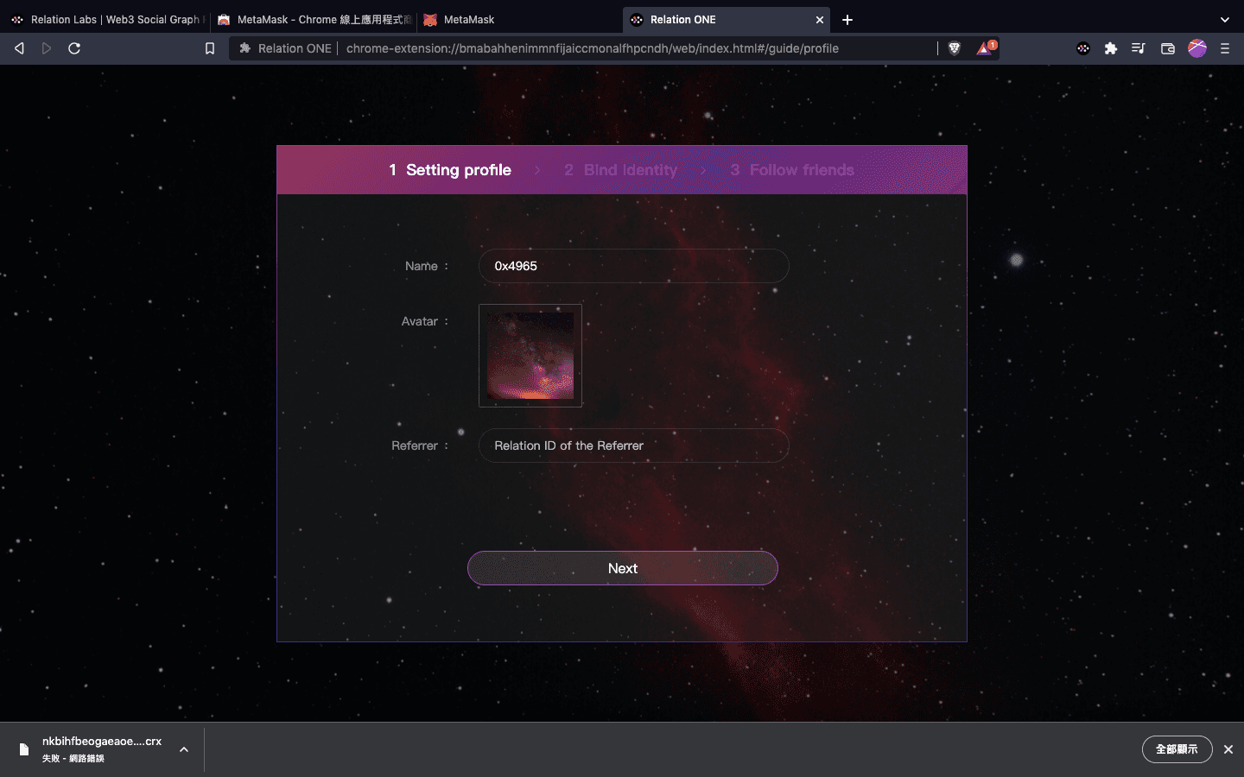Screen dimensions: 1244x777
Task: Expand the download item options chevron
Action: (183, 749)
